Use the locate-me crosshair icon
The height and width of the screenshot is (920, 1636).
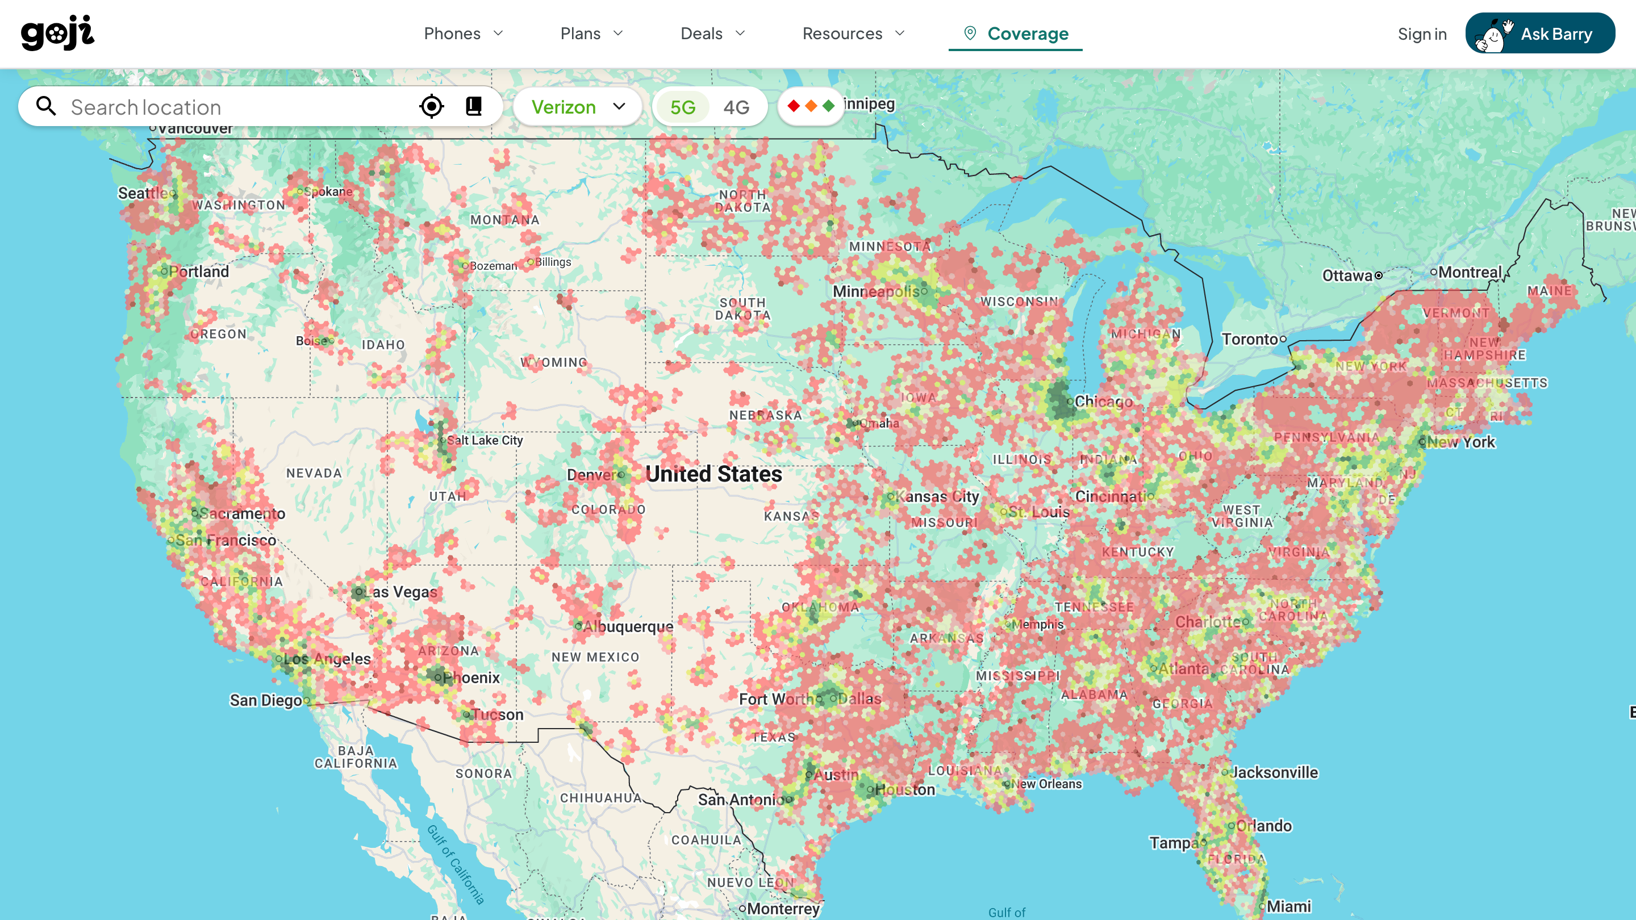click(x=432, y=106)
